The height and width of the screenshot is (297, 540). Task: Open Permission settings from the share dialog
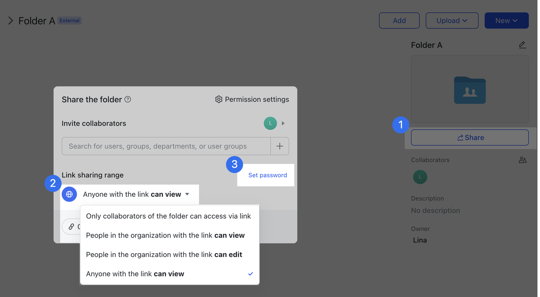click(x=252, y=99)
